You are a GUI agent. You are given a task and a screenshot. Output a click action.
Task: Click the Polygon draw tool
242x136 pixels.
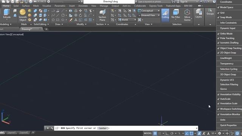point(53,20)
